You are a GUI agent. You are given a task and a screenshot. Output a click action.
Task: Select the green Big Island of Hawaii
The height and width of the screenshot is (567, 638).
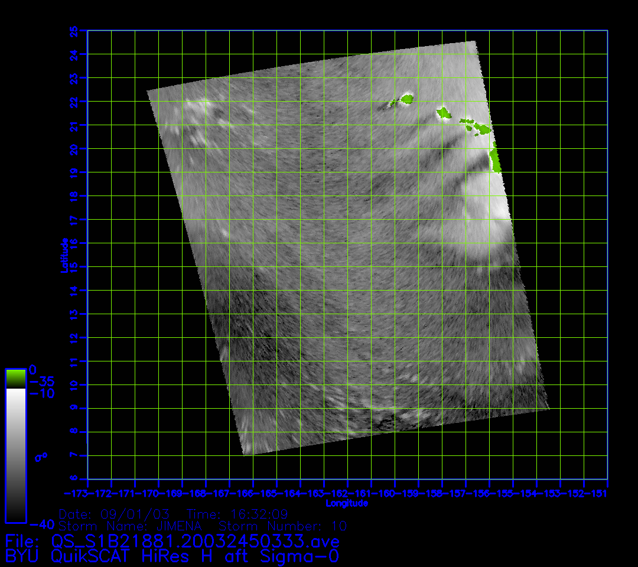tap(495, 160)
